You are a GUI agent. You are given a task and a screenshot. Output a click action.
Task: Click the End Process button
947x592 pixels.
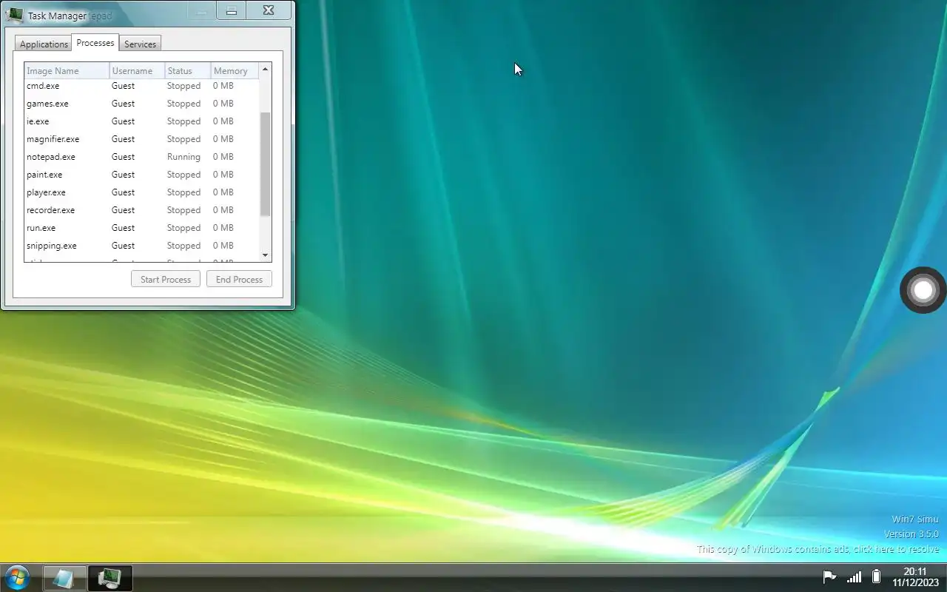239,280
